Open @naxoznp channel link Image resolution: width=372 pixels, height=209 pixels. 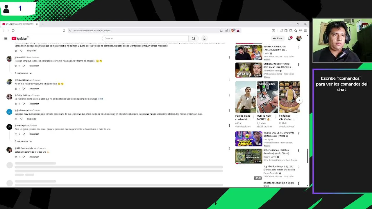(x=20, y=125)
